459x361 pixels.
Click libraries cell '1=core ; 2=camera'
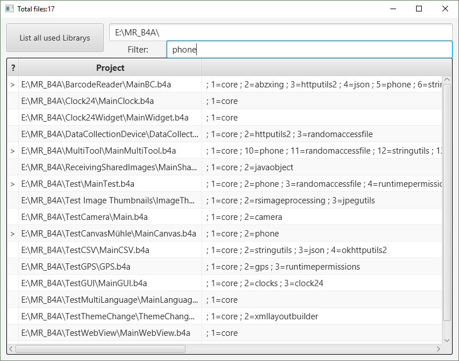[322, 217]
